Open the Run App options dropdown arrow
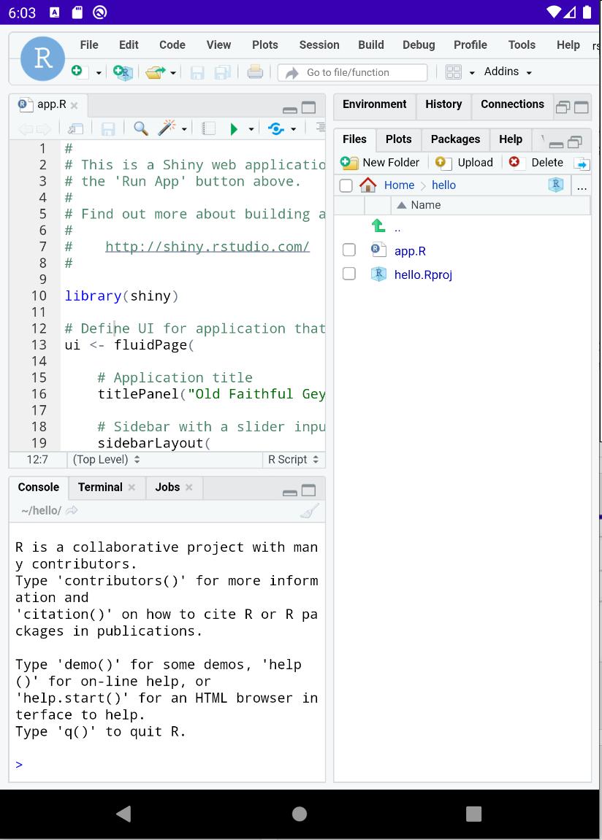 (251, 129)
